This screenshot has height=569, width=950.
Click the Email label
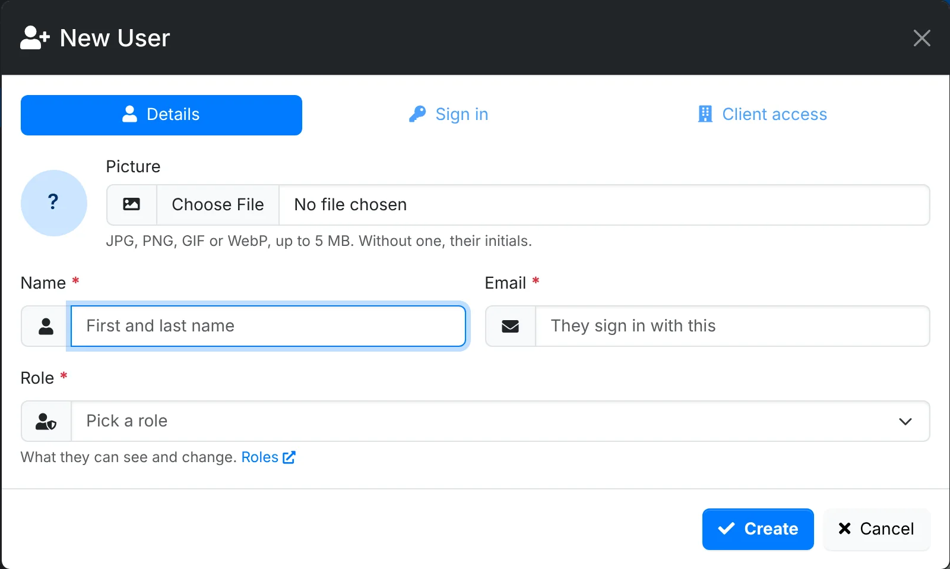coord(505,283)
